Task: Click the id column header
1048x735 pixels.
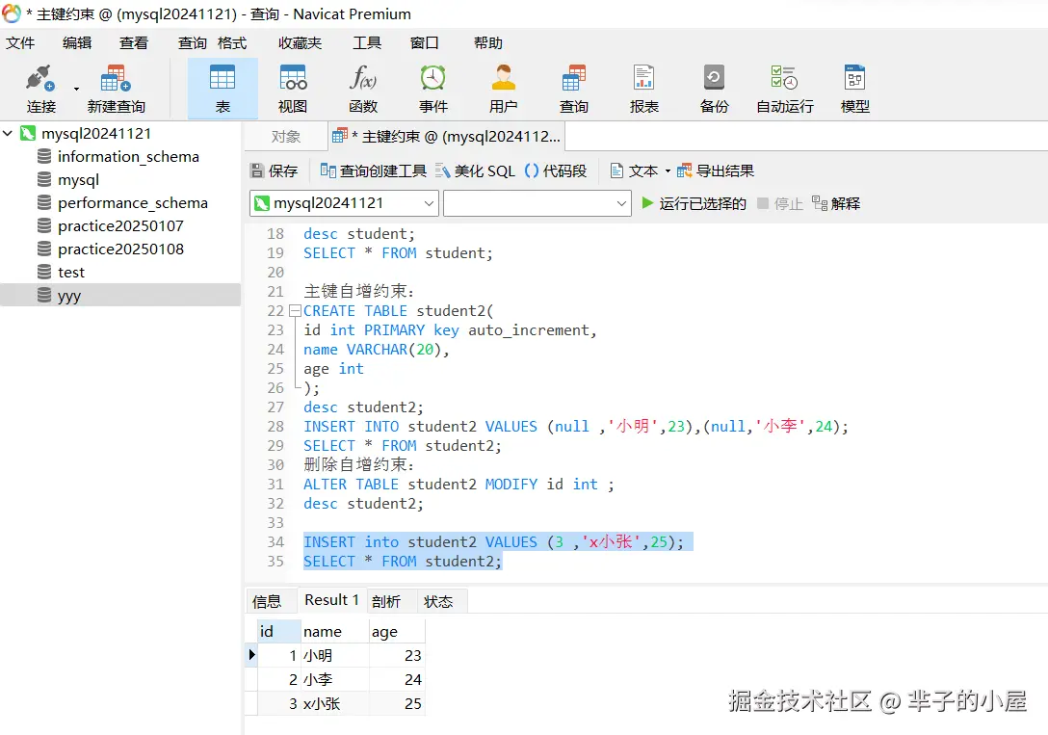Action: click(x=278, y=631)
